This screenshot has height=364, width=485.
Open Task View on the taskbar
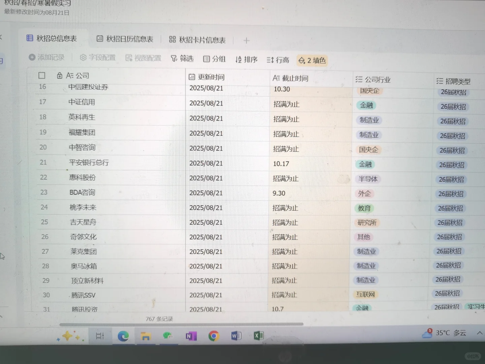pyautogui.click(x=100, y=336)
